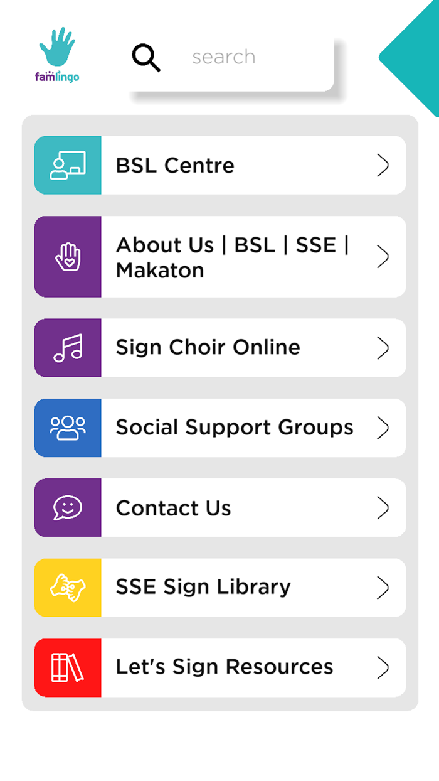Select the Contact Us menu entry
The height and width of the screenshot is (781, 439).
tap(173, 507)
